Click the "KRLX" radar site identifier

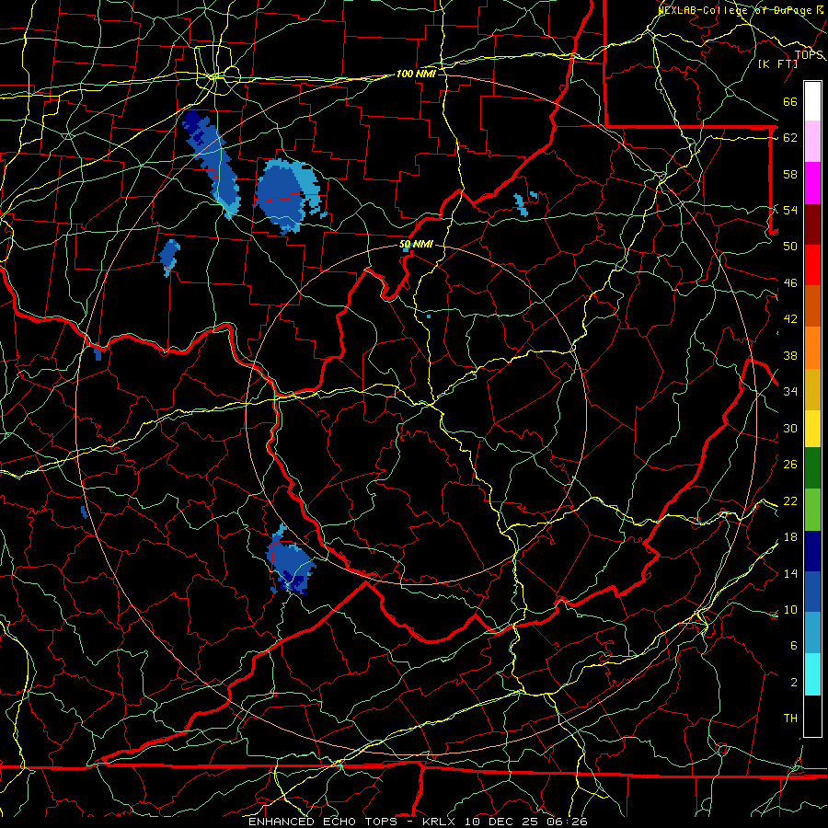[x=441, y=822]
